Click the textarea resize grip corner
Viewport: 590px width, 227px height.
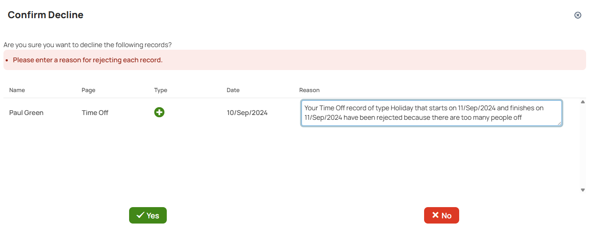559,123
